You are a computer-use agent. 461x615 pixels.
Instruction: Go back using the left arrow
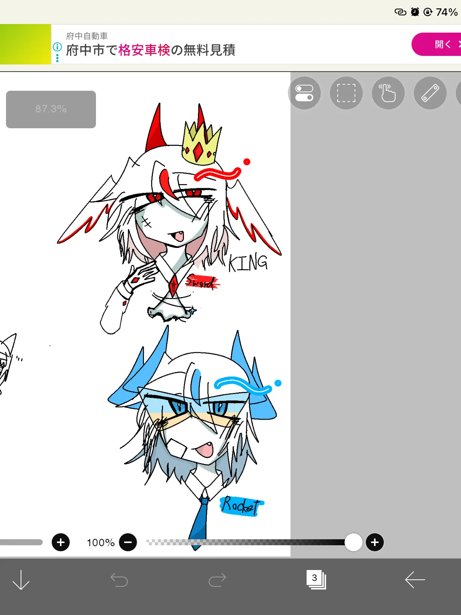(x=415, y=580)
